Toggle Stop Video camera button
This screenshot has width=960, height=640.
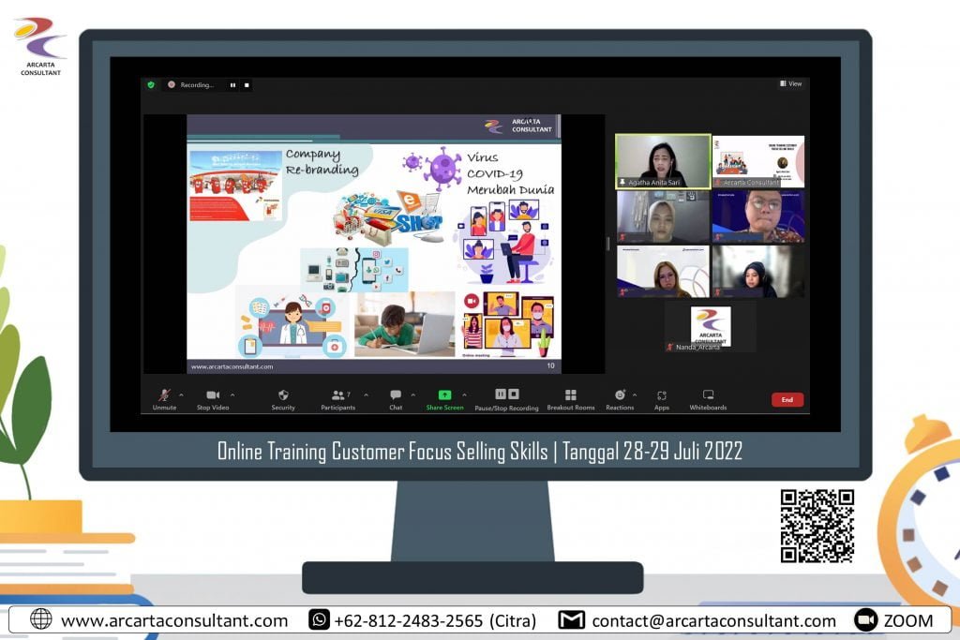pyautogui.click(x=213, y=395)
